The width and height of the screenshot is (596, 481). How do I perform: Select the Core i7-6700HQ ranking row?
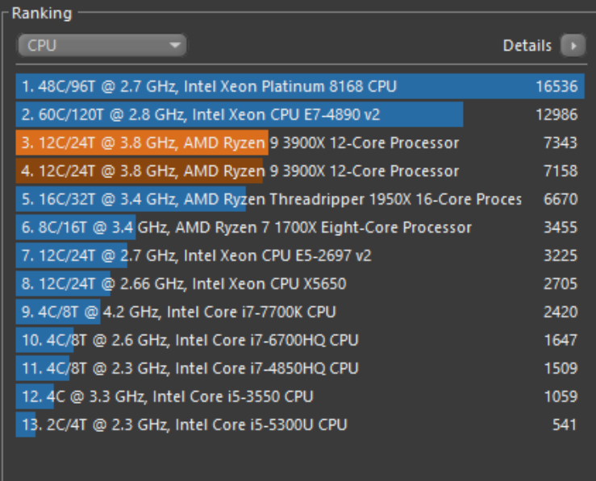[300, 340]
